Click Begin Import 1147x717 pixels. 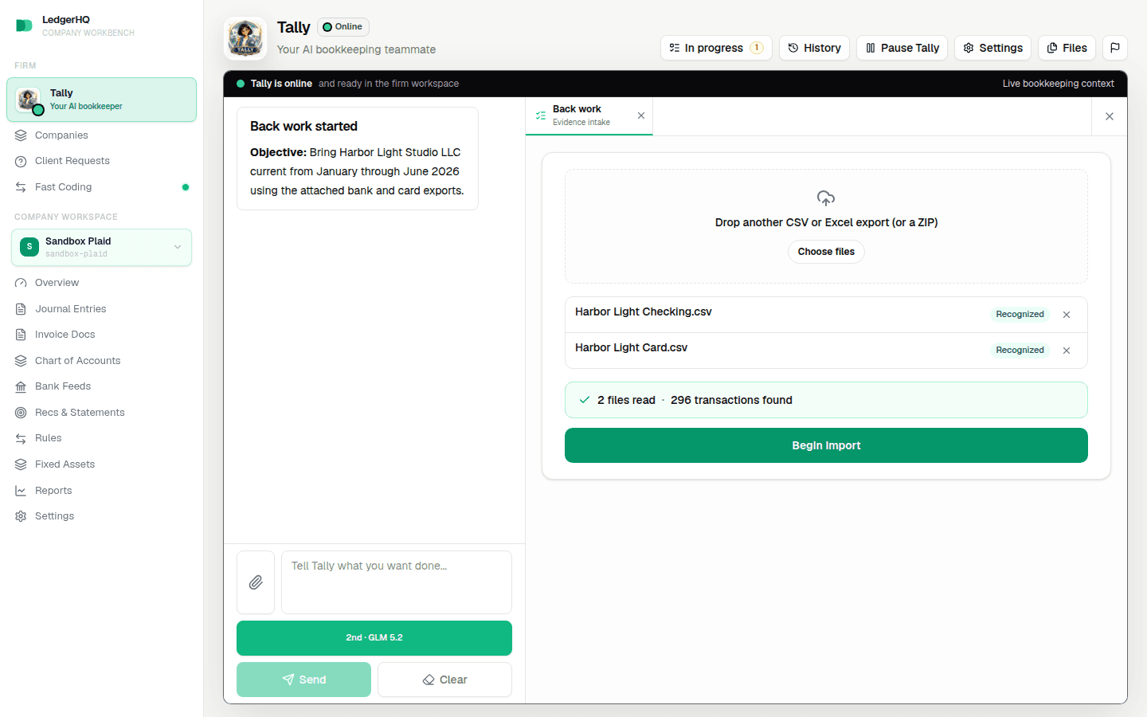click(826, 445)
